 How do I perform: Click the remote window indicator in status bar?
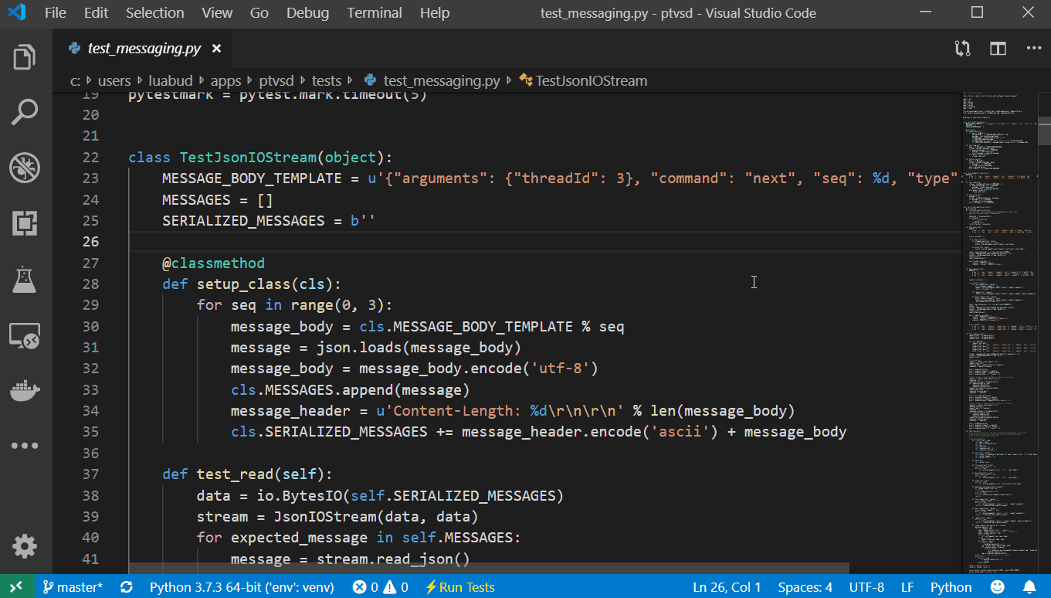(x=17, y=587)
